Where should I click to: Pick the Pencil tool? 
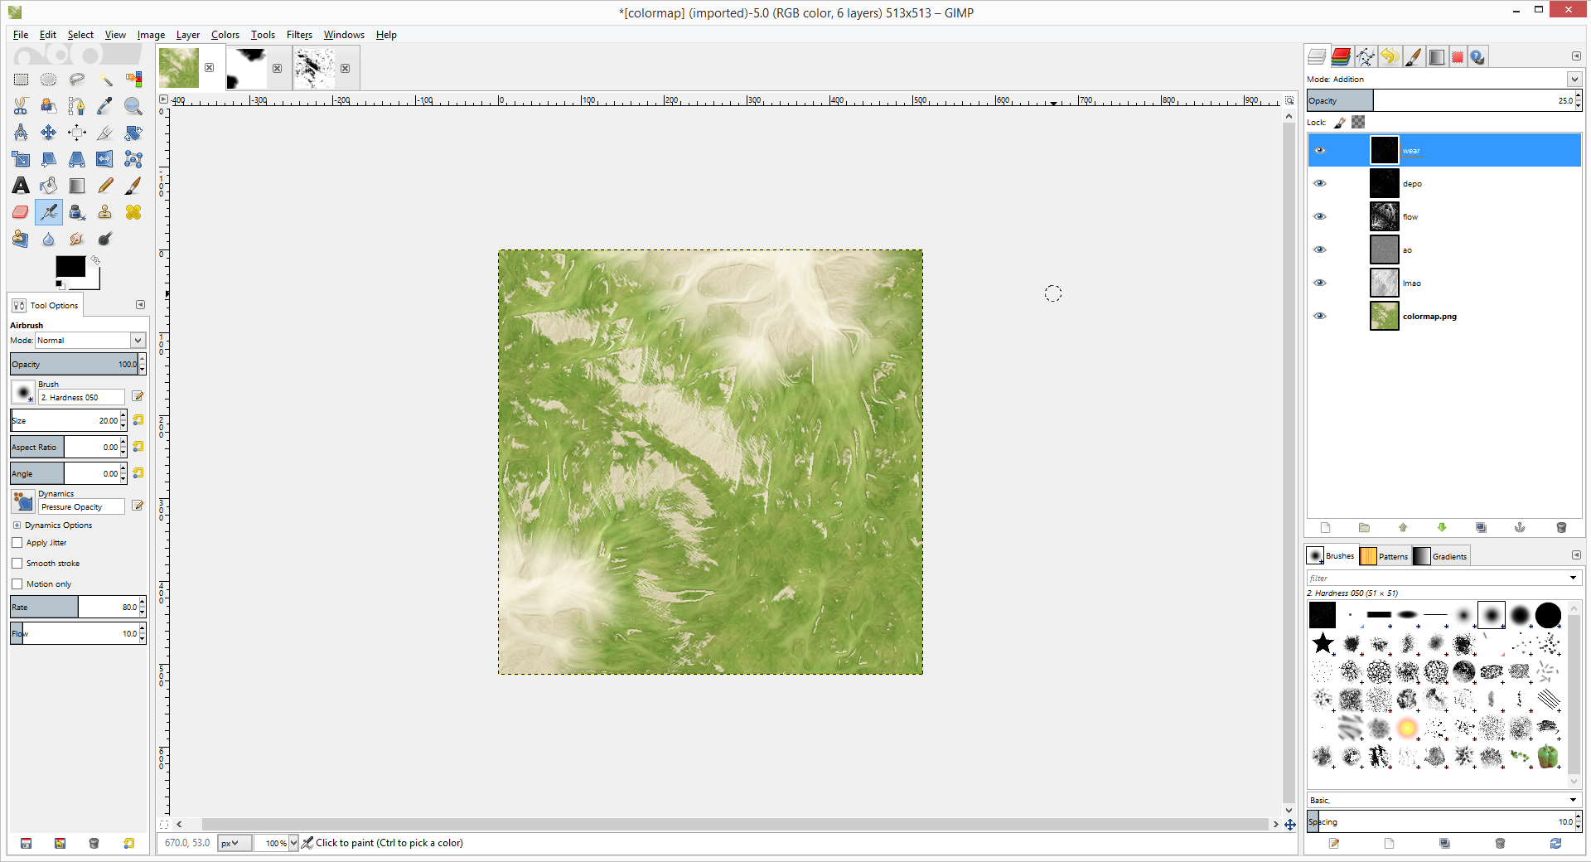(105, 186)
